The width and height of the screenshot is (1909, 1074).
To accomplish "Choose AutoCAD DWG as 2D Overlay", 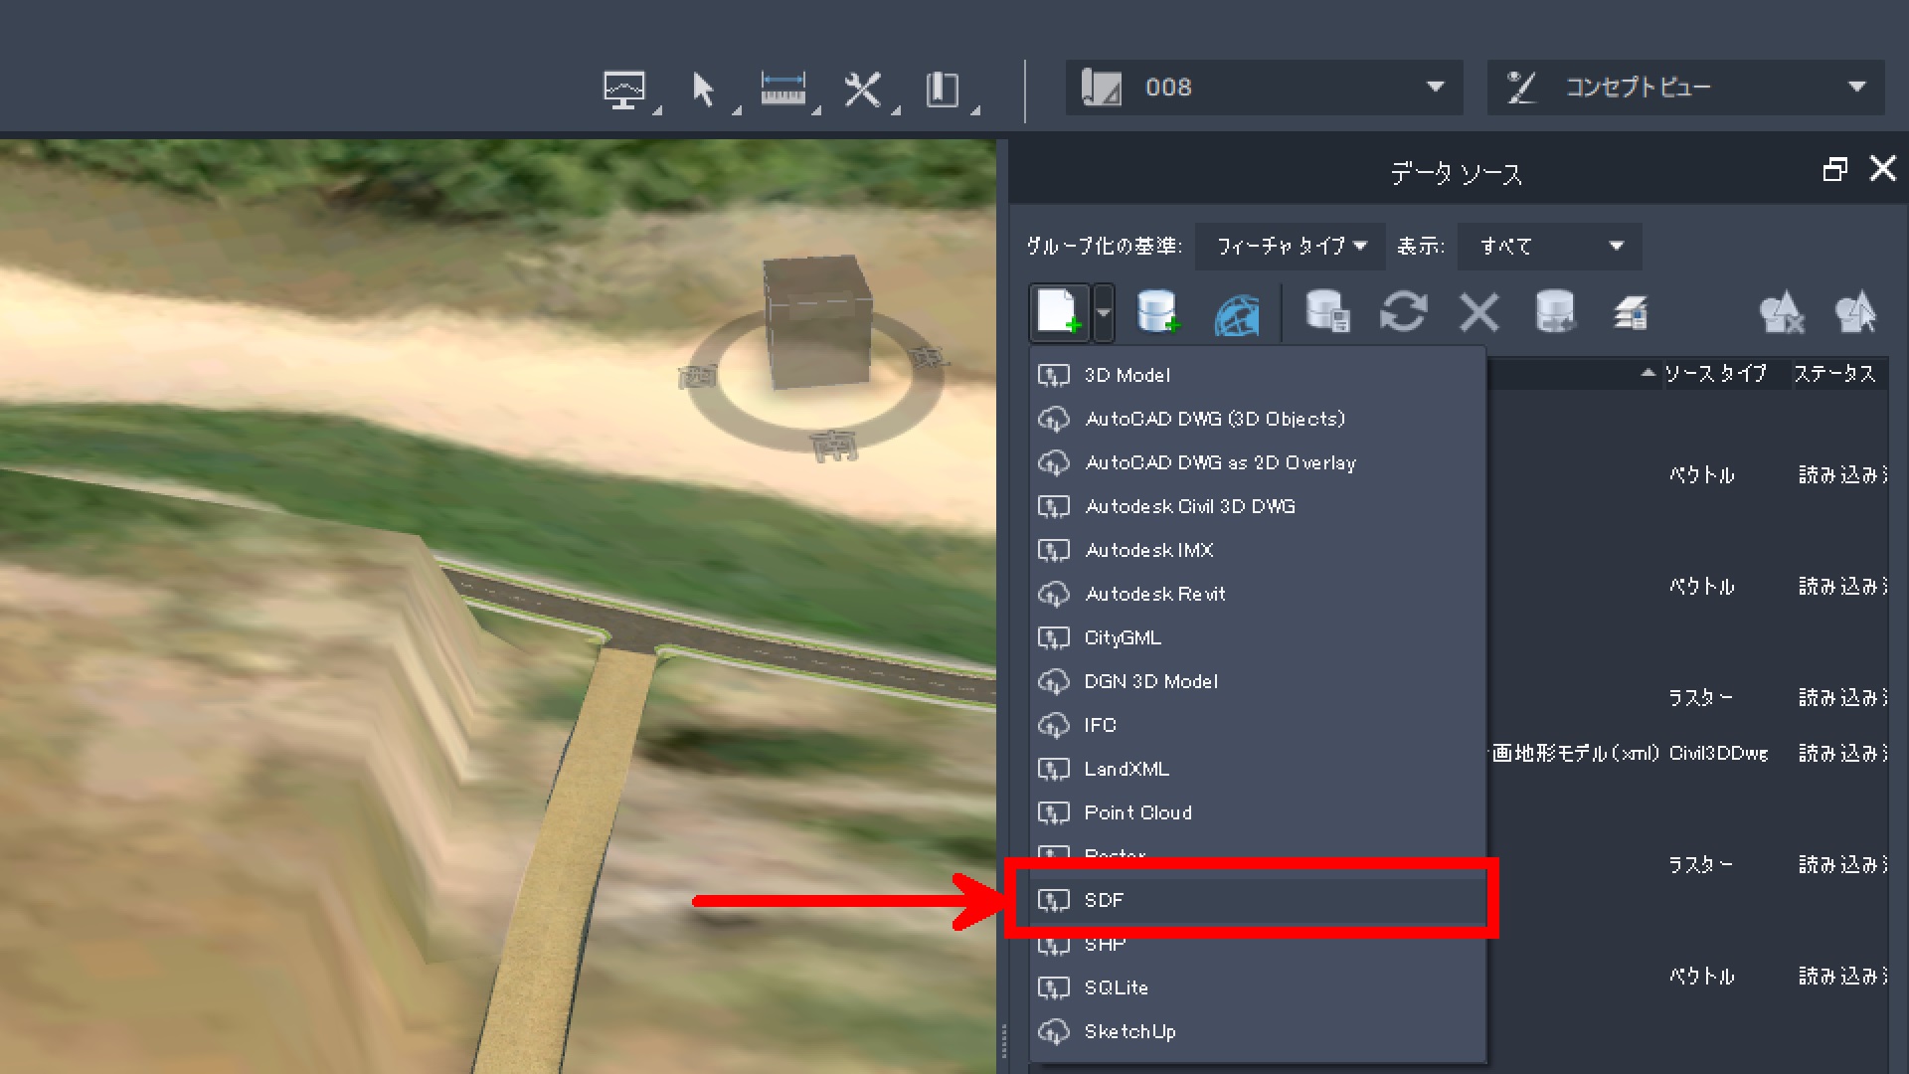I will click(1258, 462).
